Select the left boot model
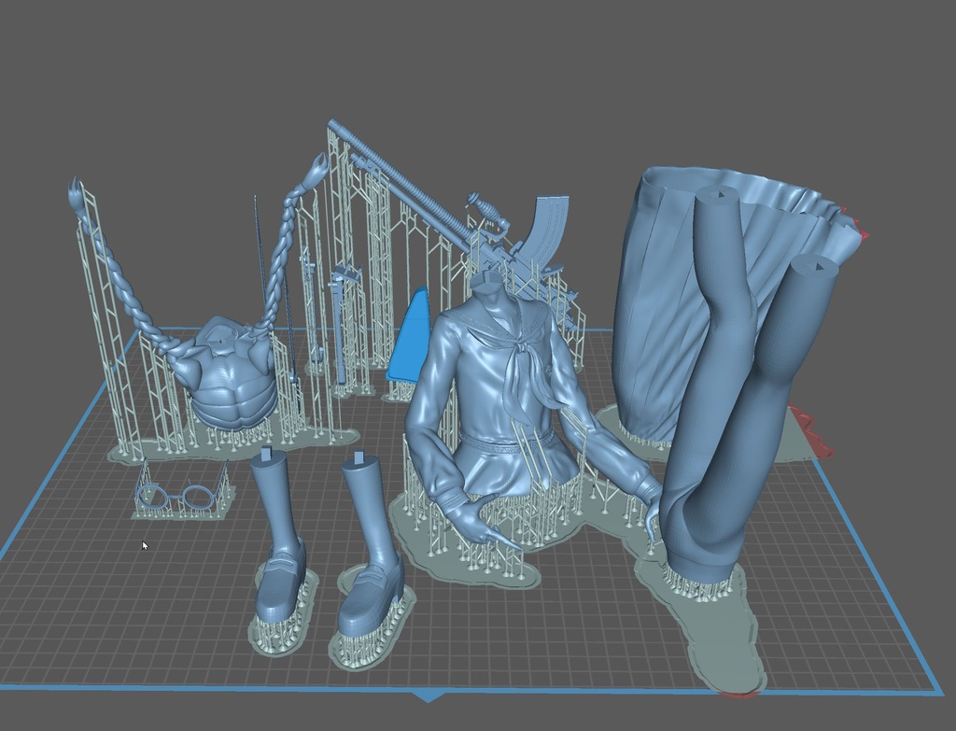The width and height of the screenshot is (956, 731). [x=277, y=537]
